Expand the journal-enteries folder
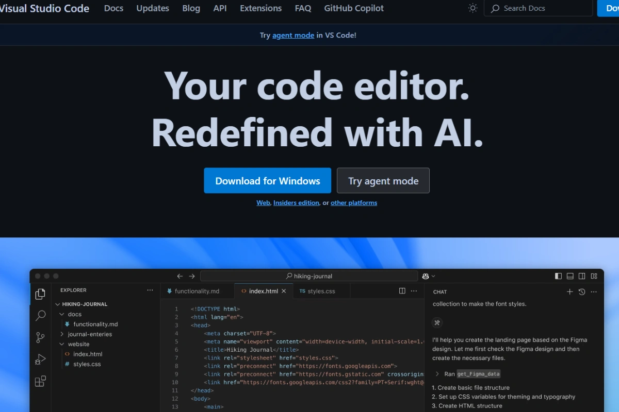This screenshot has height=412, width=619. pyautogui.click(x=62, y=334)
